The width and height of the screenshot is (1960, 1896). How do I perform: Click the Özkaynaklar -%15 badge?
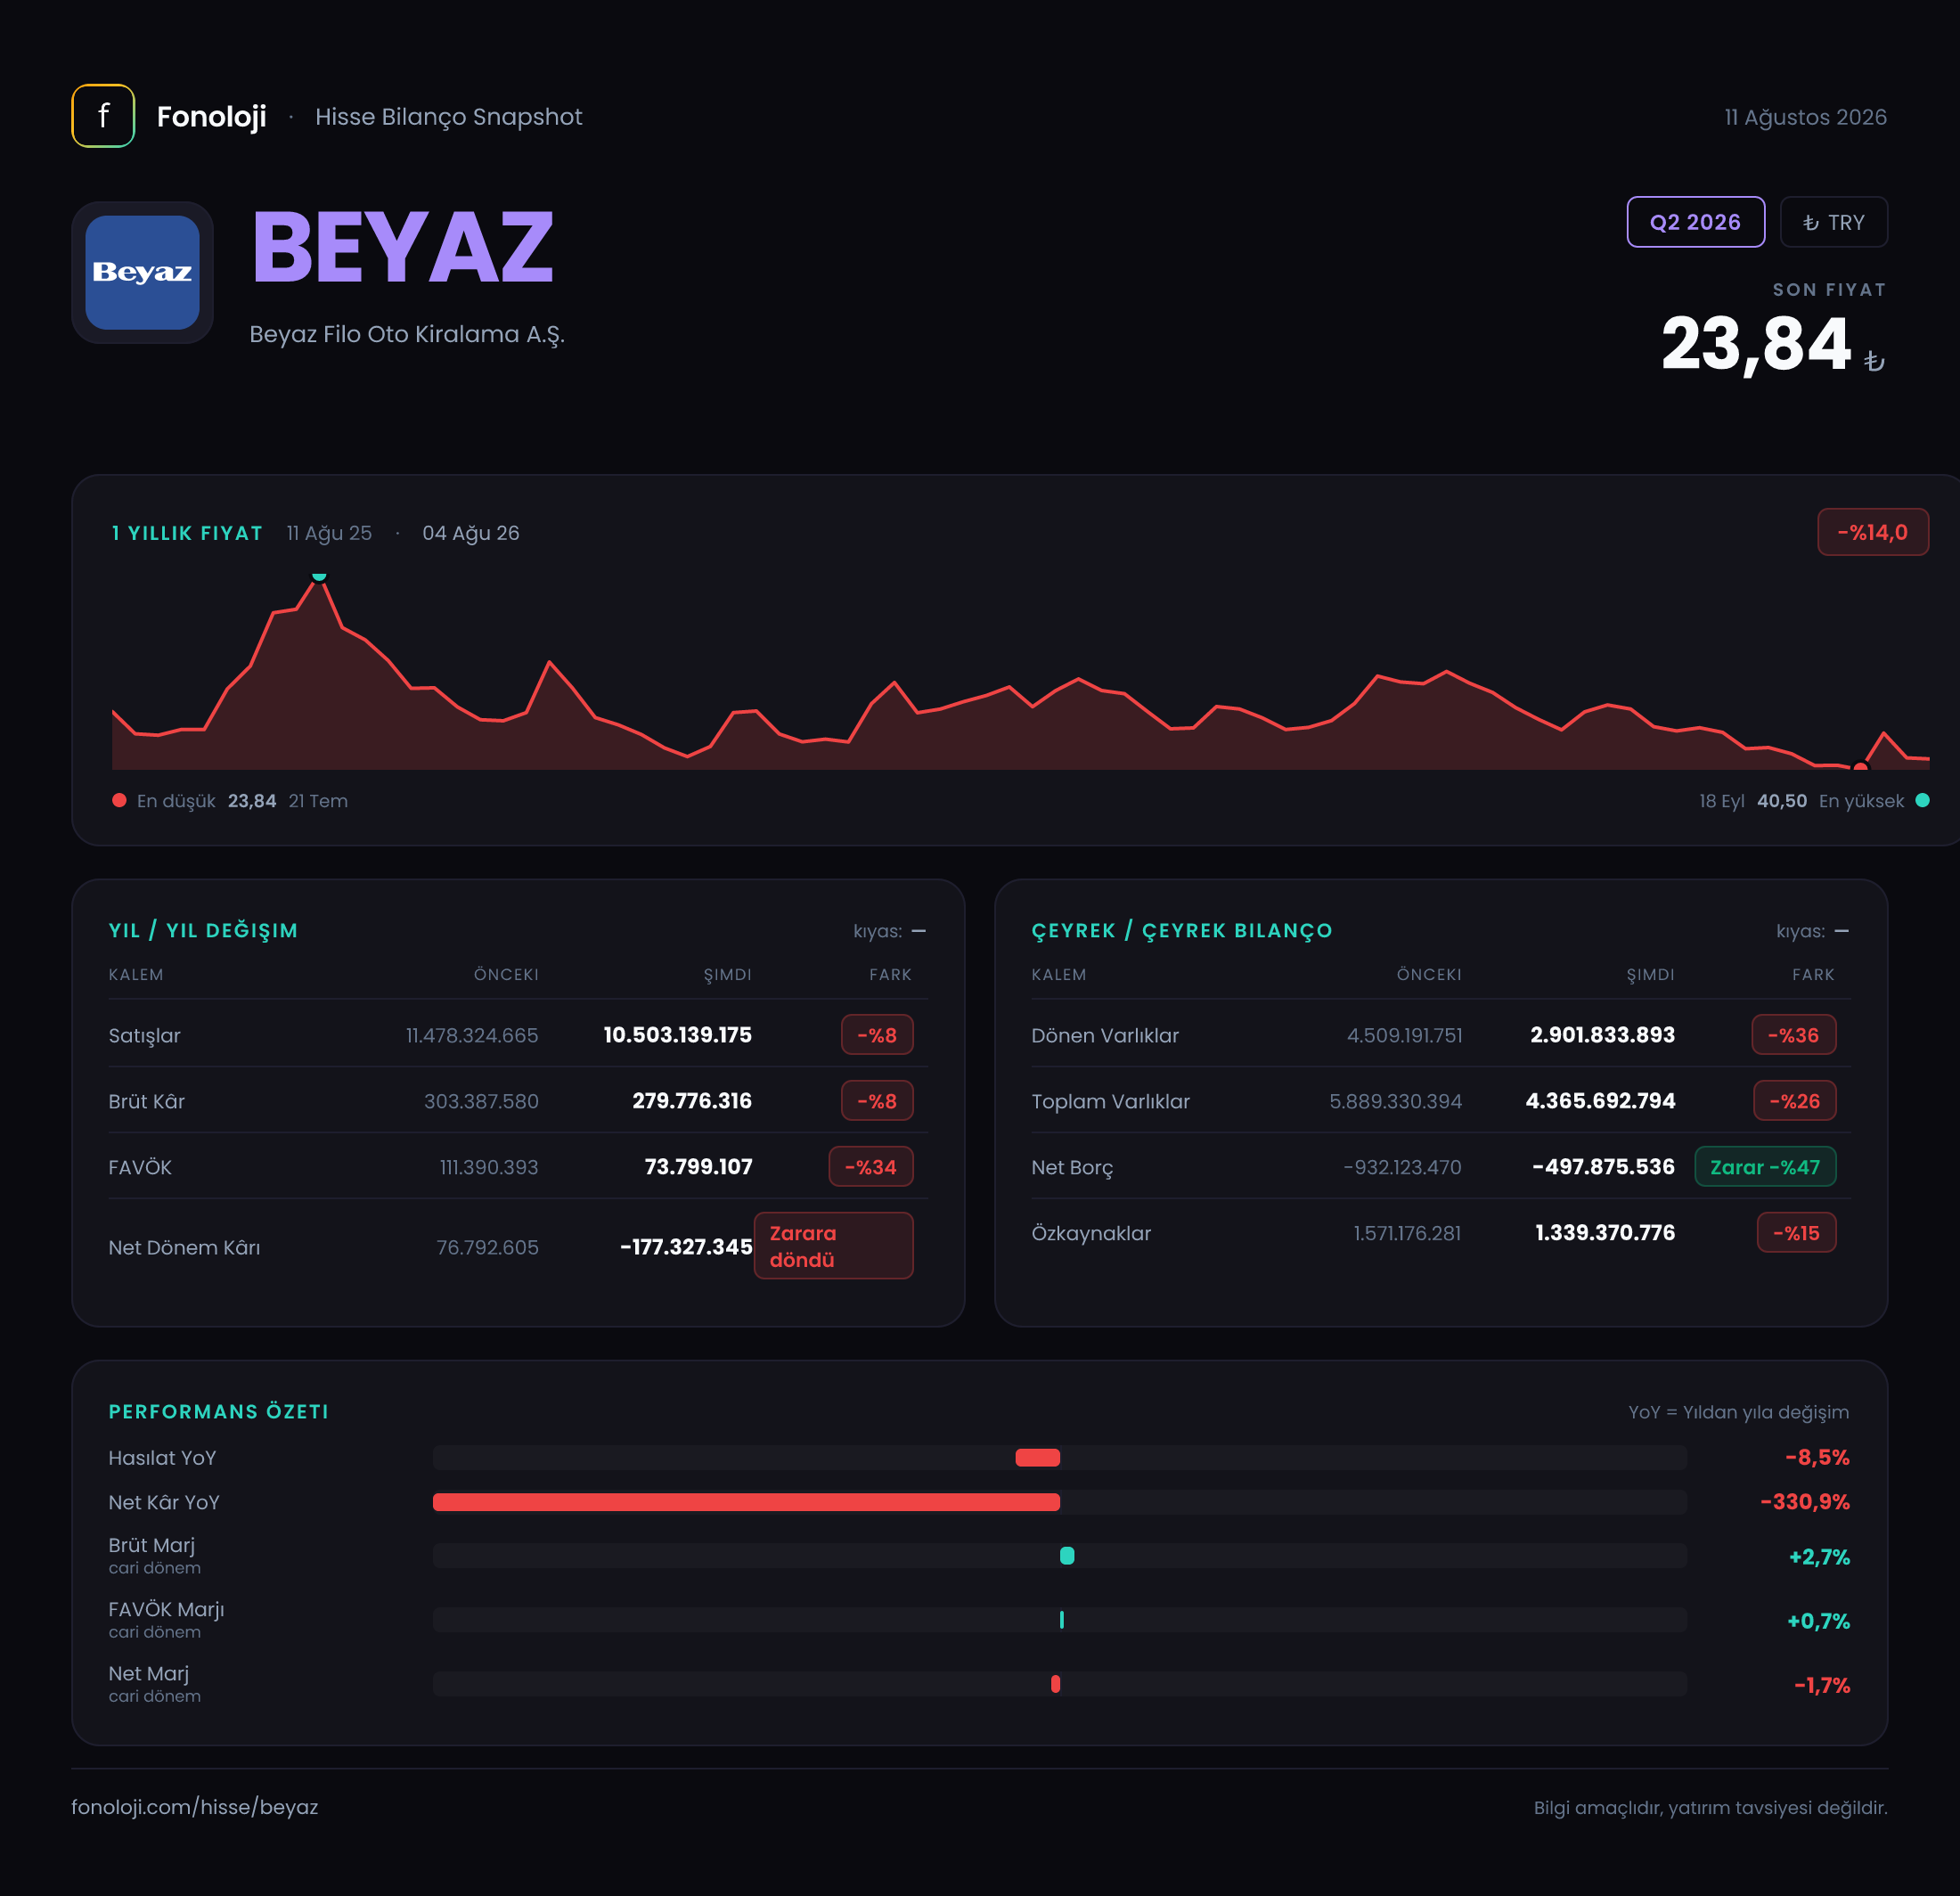1797,1233
